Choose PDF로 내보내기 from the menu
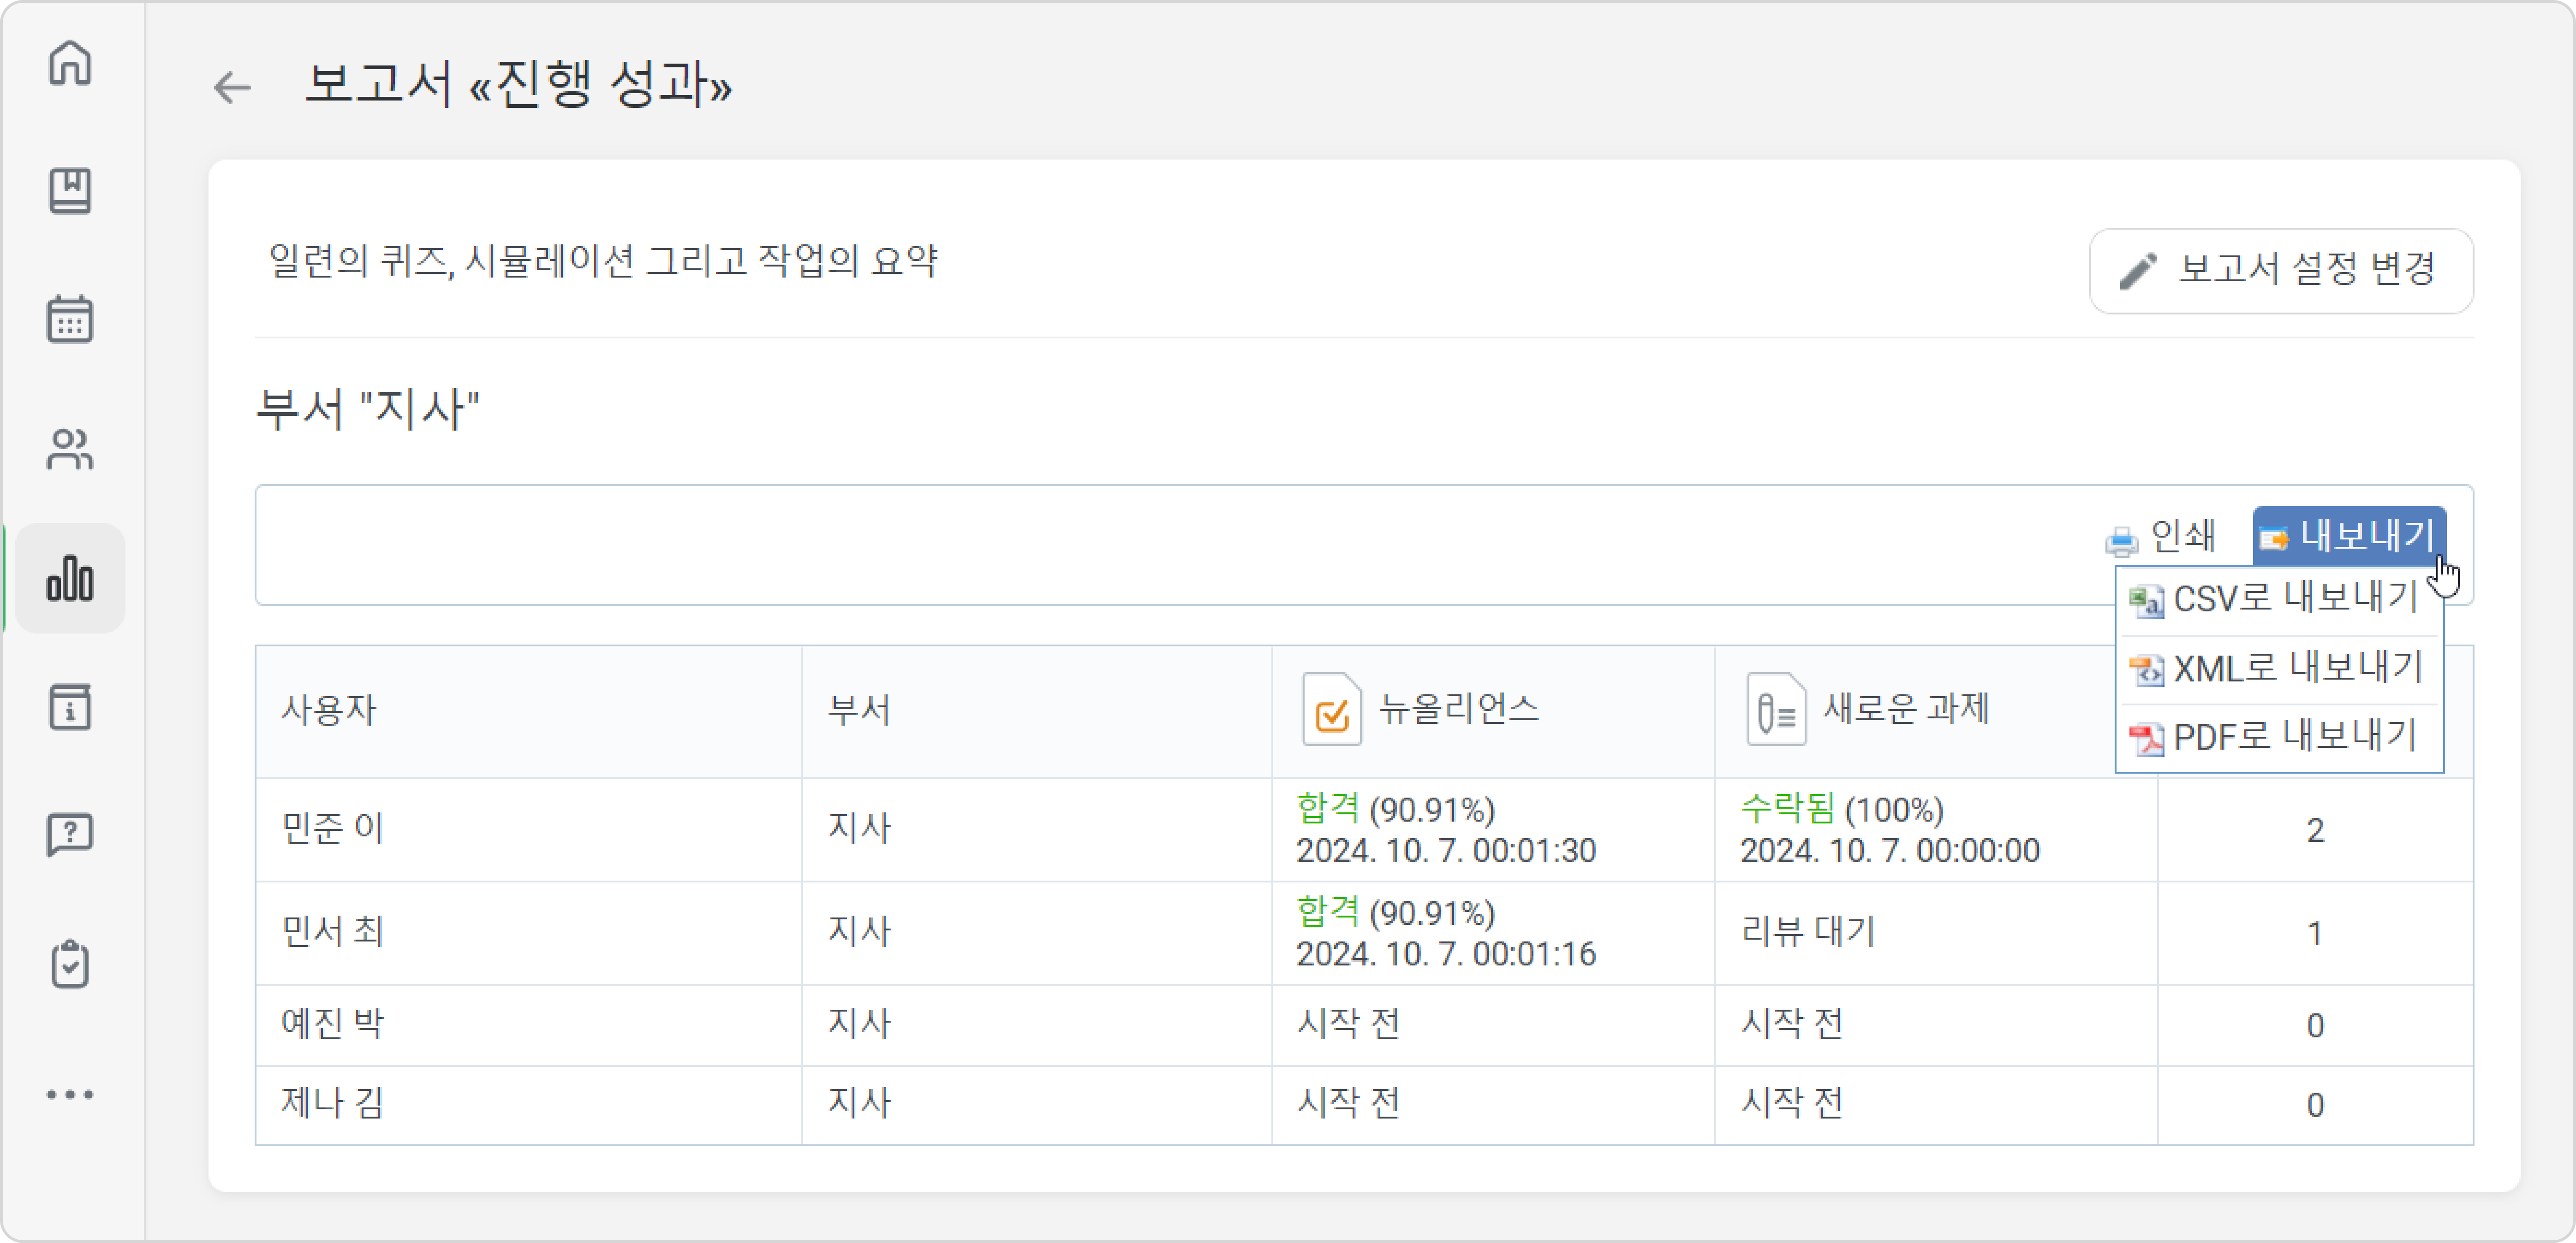The height and width of the screenshot is (1243, 2576). pos(2278,737)
